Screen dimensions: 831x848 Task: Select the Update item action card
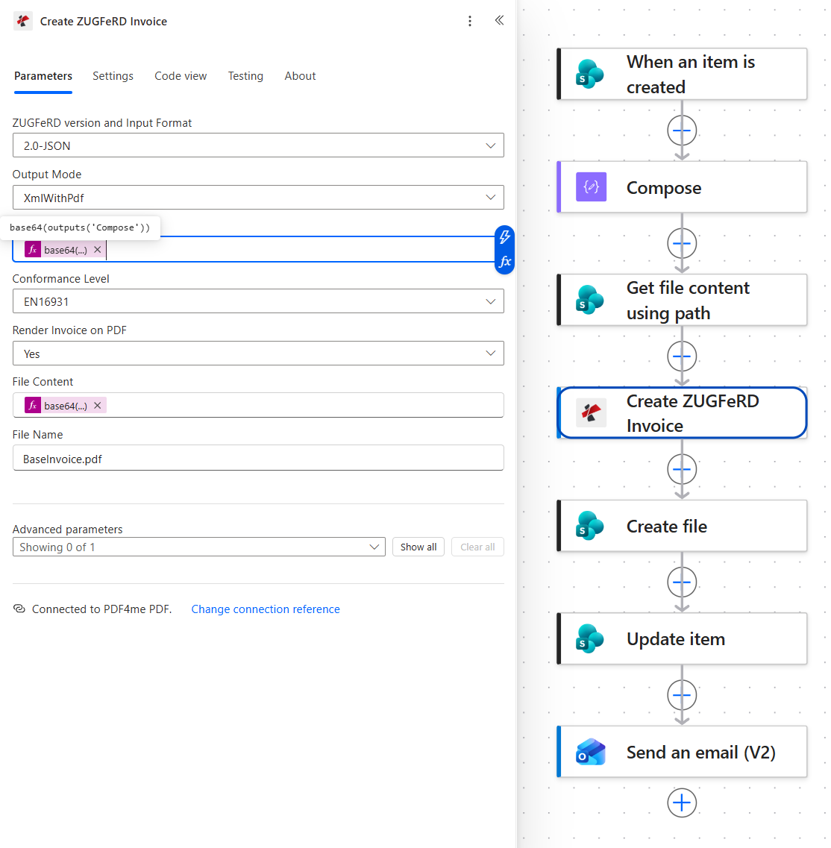(x=683, y=639)
